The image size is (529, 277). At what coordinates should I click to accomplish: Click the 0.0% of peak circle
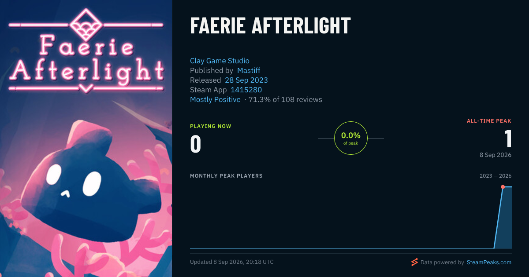point(351,138)
